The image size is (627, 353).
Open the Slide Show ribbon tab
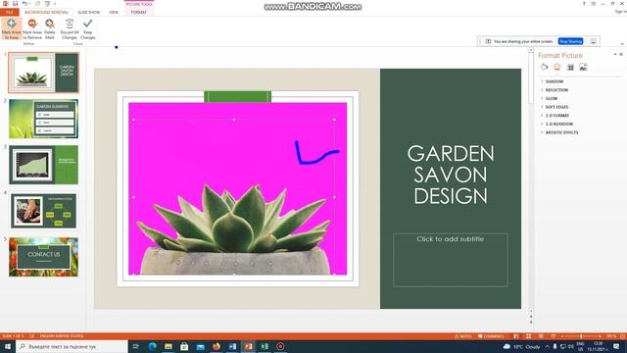[89, 12]
